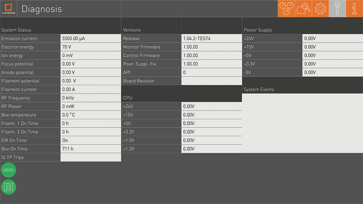
Task: Open the settings gear page
Action: 320,8
